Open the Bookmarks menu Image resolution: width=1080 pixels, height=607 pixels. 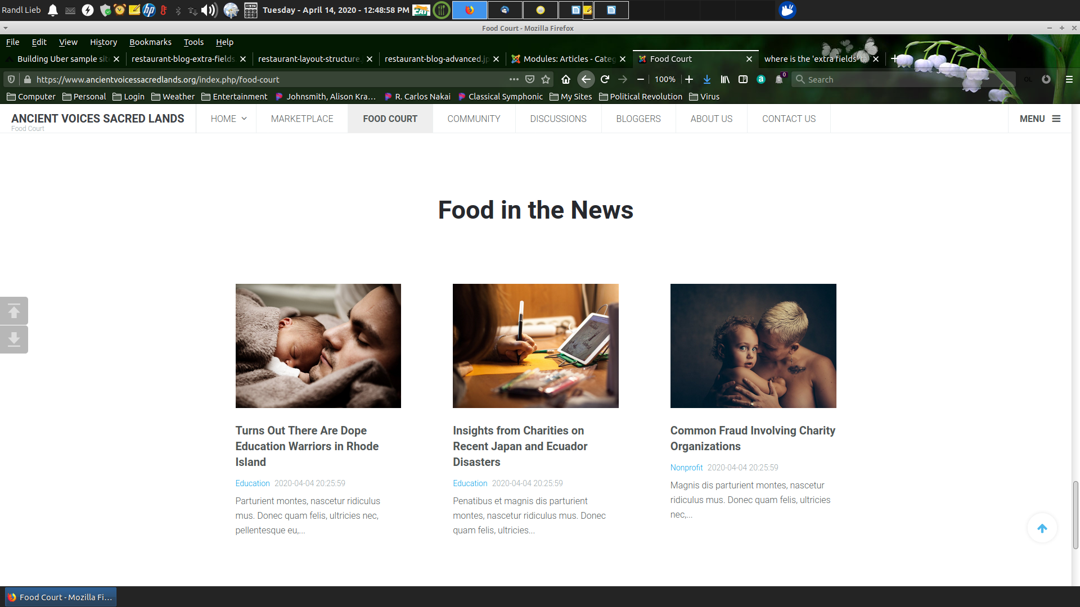click(x=150, y=42)
